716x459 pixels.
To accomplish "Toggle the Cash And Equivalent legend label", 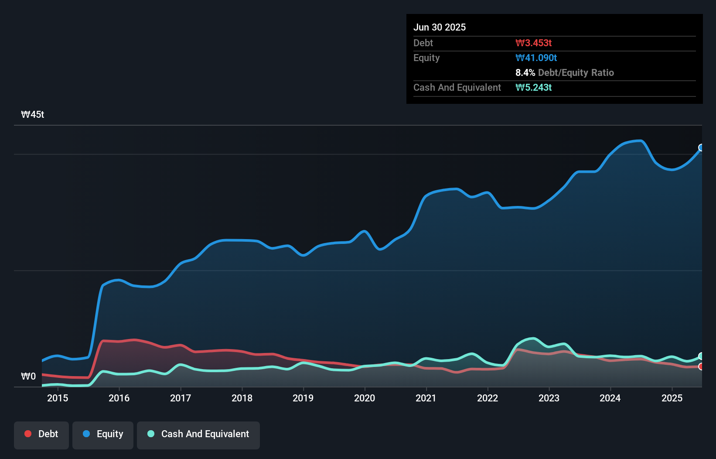I will pyautogui.click(x=205, y=434).
